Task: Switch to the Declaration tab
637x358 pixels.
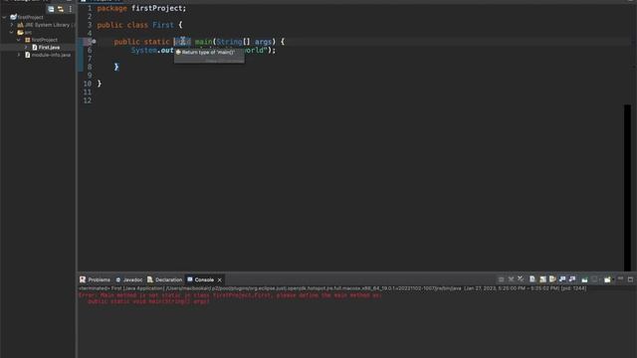Action: (165, 279)
